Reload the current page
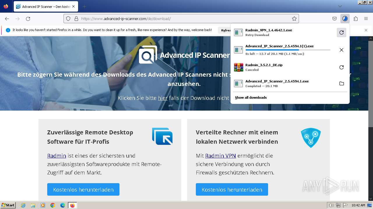The image size is (373, 209). click(28, 19)
